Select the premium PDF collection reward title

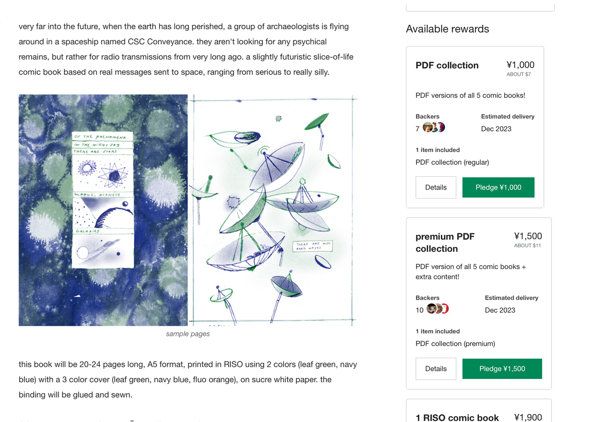pos(445,242)
